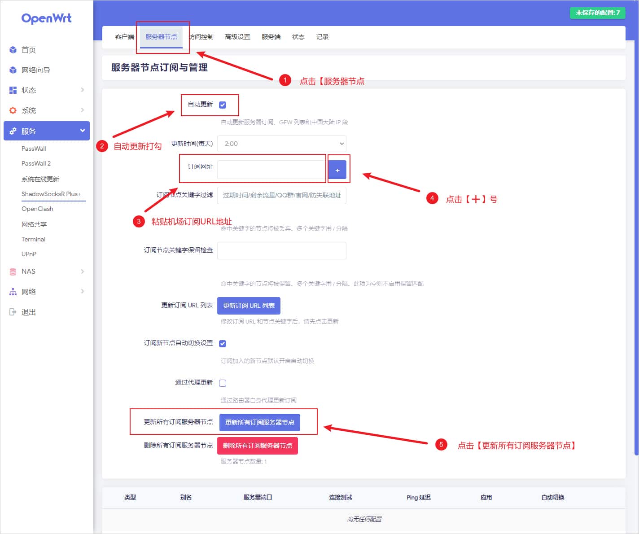
Task: Click the NAS storage icon in sidebar
Action: [x=13, y=271]
